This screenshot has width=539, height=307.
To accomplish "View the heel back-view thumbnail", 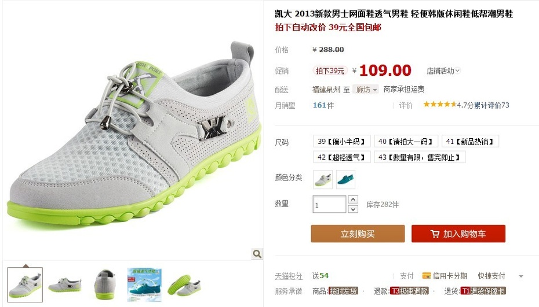I will pos(104,285).
